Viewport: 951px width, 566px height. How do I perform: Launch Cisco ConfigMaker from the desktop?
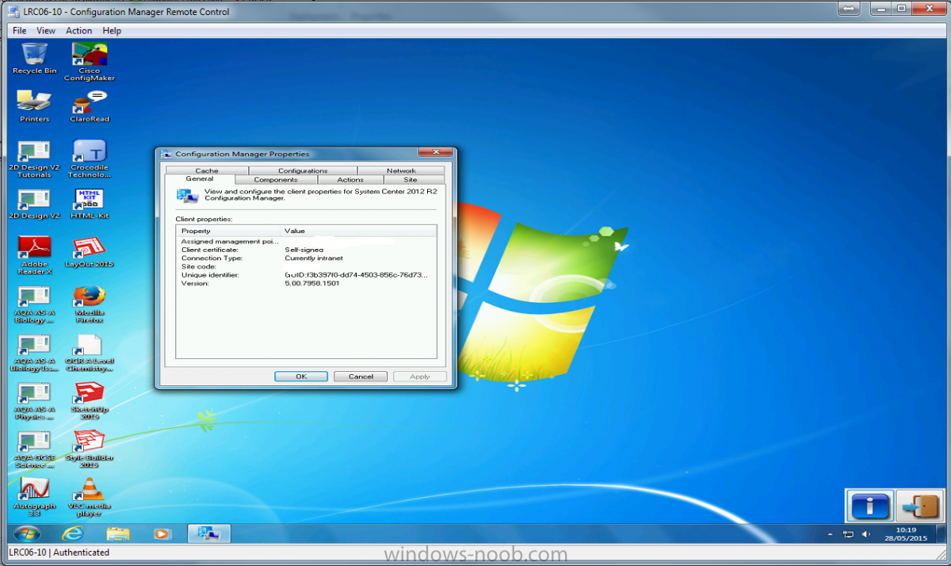pyautogui.click(x=90, y=62)
